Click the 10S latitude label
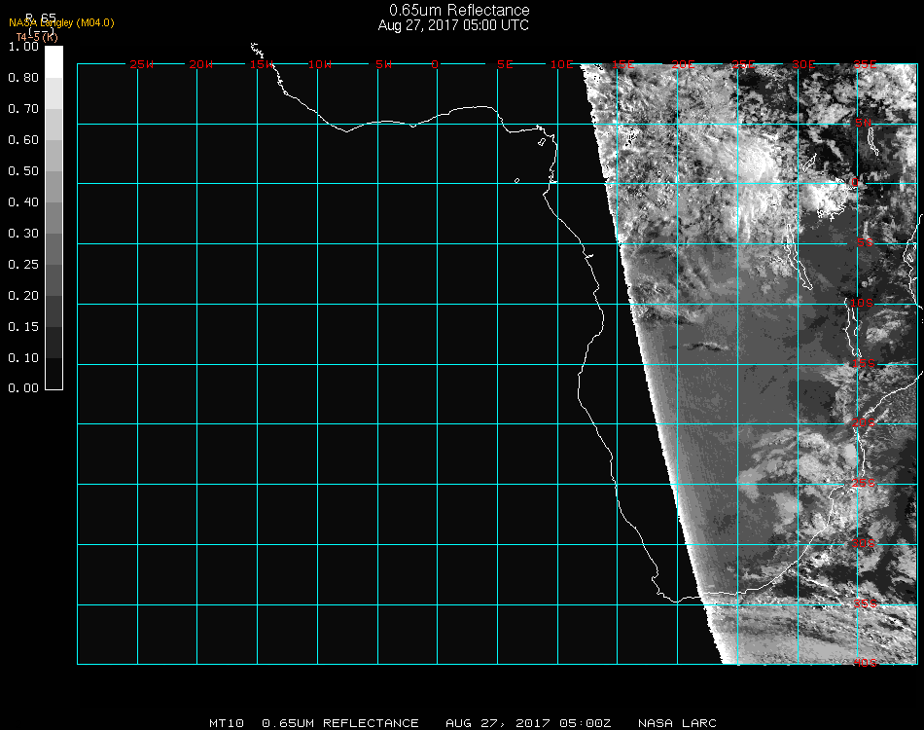The image size is (924, 730). click(x=862, y=303)
